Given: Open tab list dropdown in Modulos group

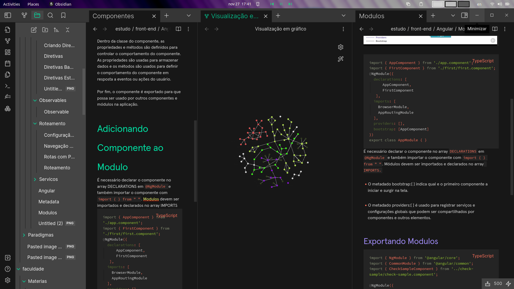Looking at the screenshot, I should 453,16.
